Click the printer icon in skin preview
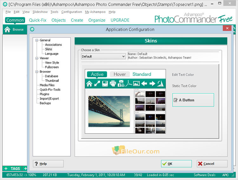 click(x=113, y=84)
